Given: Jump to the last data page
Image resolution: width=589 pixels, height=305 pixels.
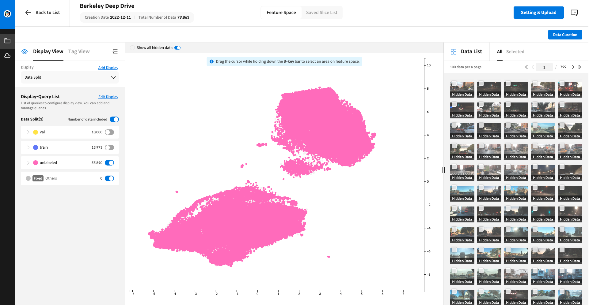Looking at the screenshot, I should pos(579,67).
